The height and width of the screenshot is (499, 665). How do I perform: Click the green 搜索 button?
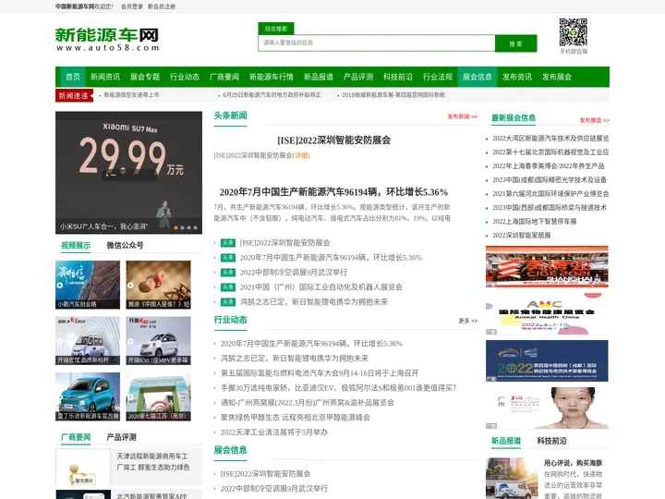point(515,43)
